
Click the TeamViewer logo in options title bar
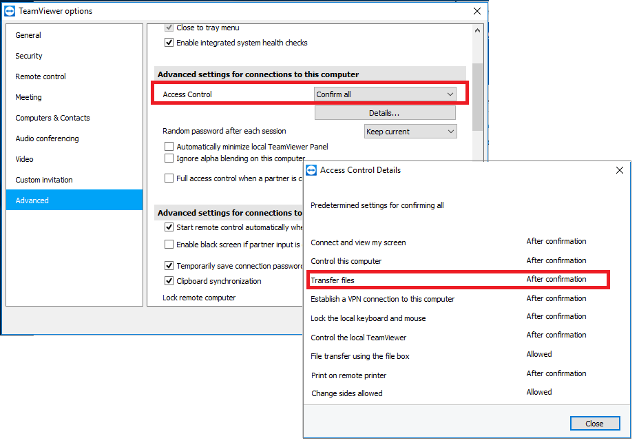tap(10, 11)
